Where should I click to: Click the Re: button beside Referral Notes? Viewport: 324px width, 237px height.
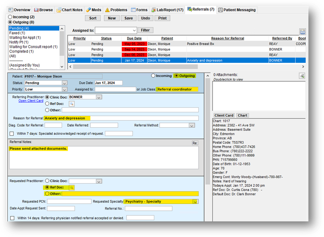click(195, 143)
